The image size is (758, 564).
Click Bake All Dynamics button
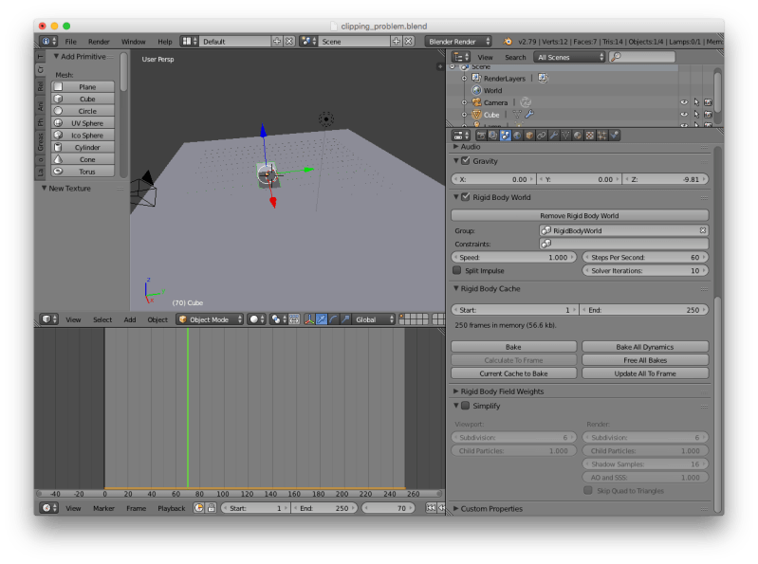[645, 347]
